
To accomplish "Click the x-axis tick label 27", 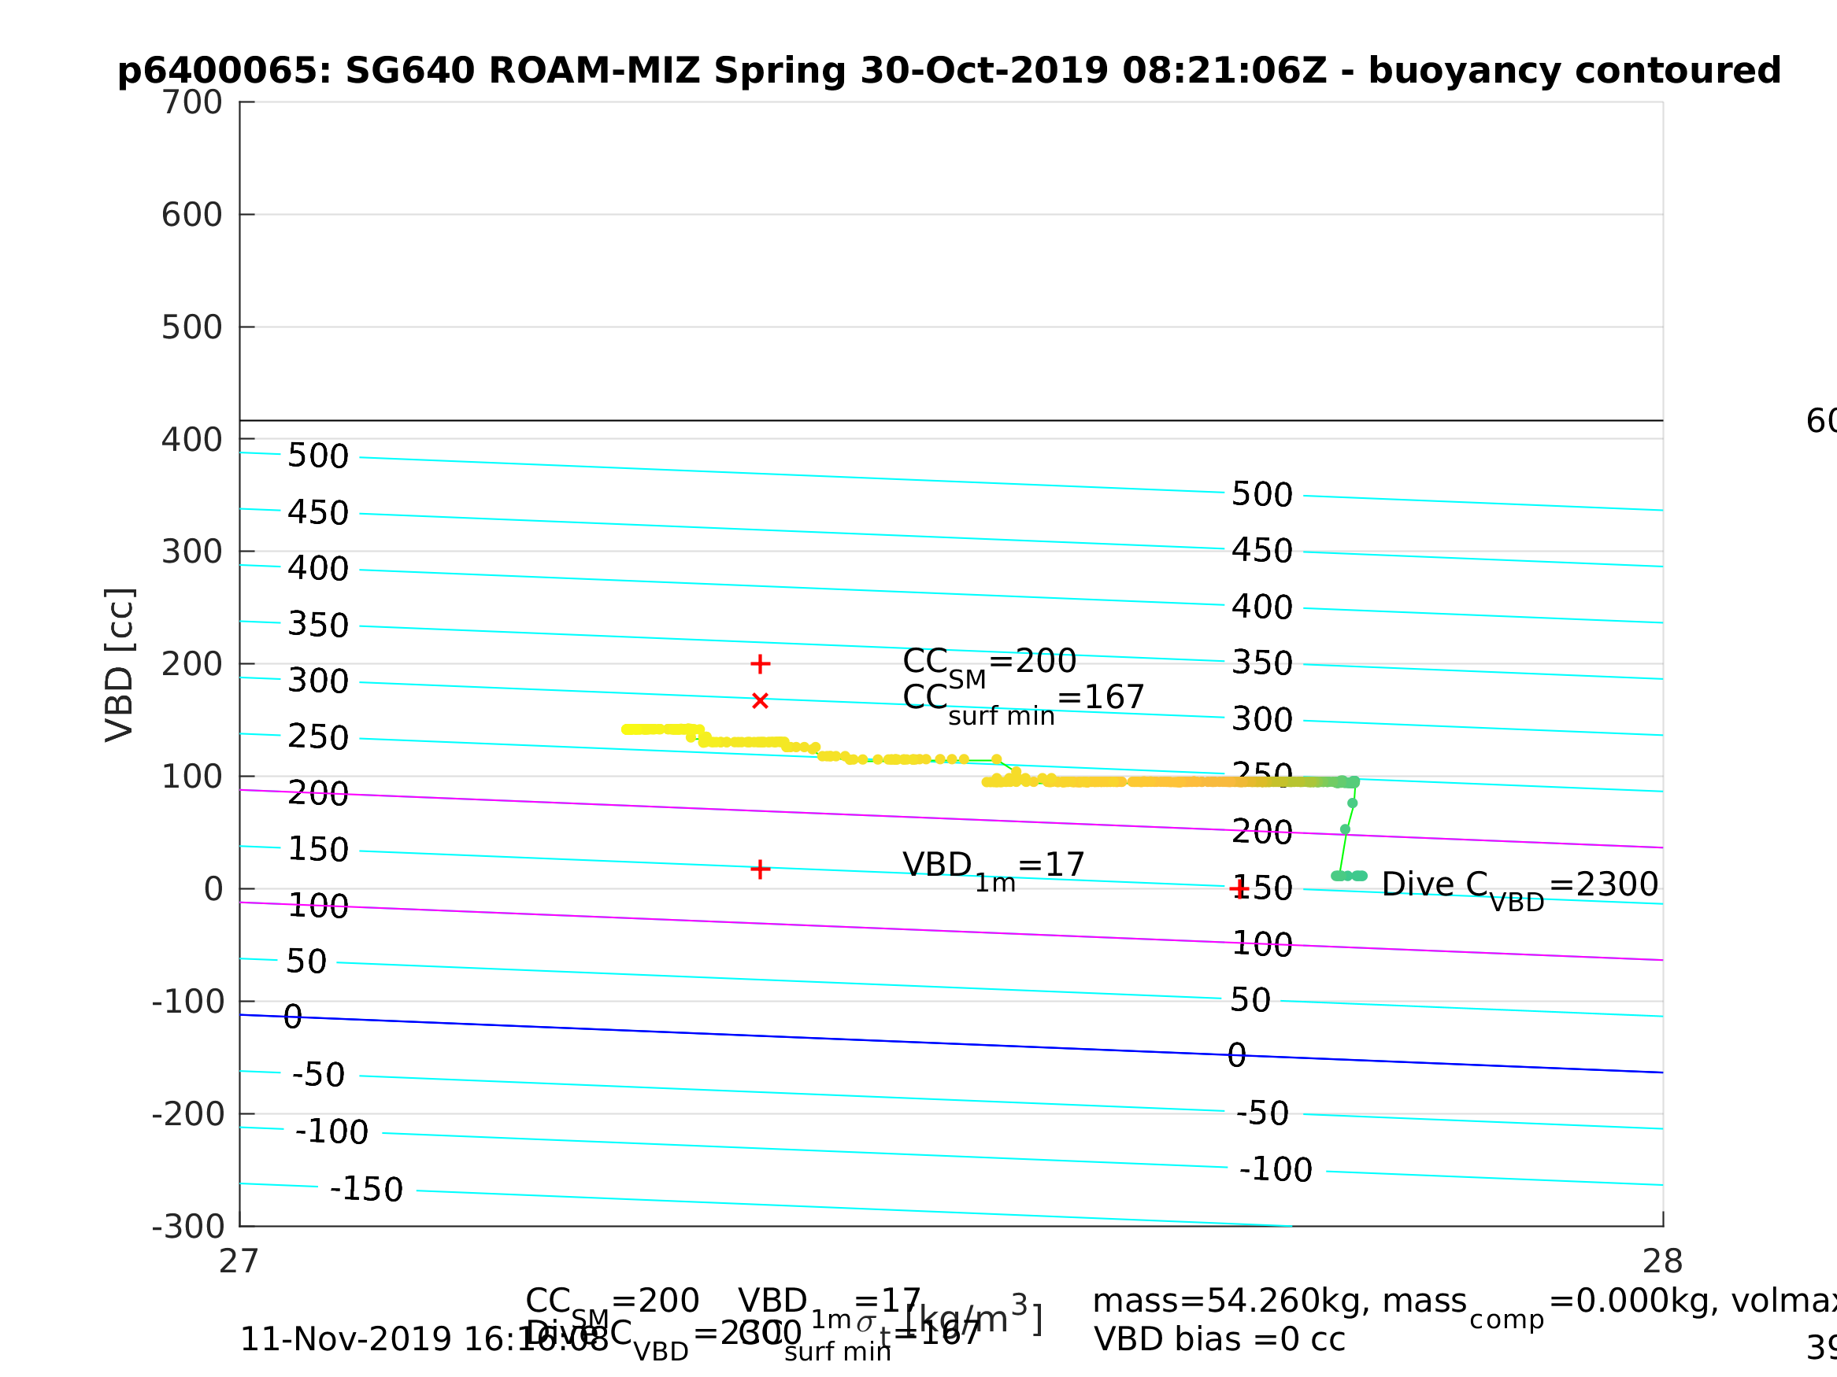I will (x=239, y=1261).
